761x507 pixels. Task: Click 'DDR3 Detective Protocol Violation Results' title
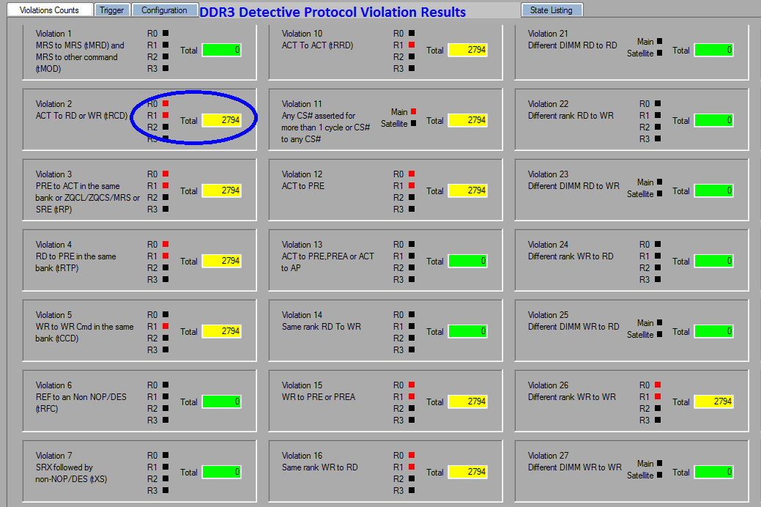[x=333, y=12]
